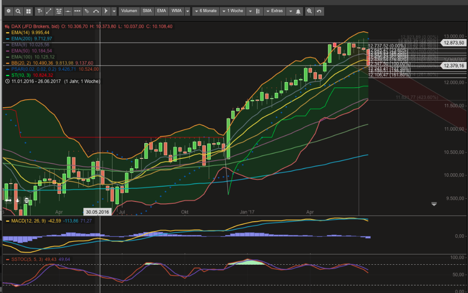Click the undo reset arrow icon

click(x=319, y=11)
